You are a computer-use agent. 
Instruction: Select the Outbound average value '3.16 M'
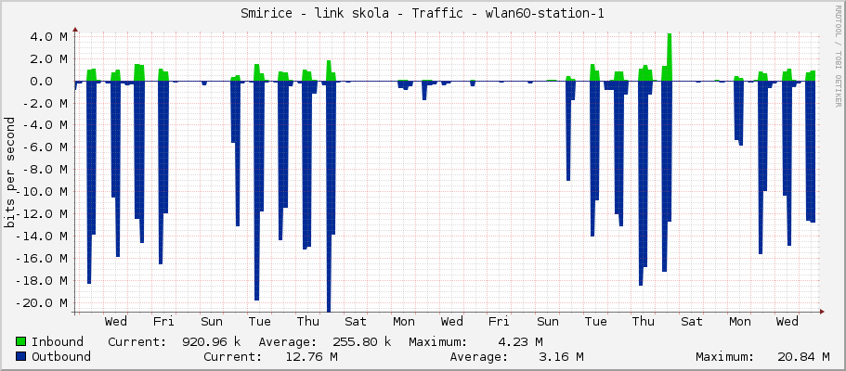(x=561, y=356)
